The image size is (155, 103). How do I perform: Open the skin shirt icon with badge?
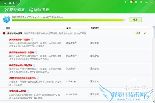131,2
